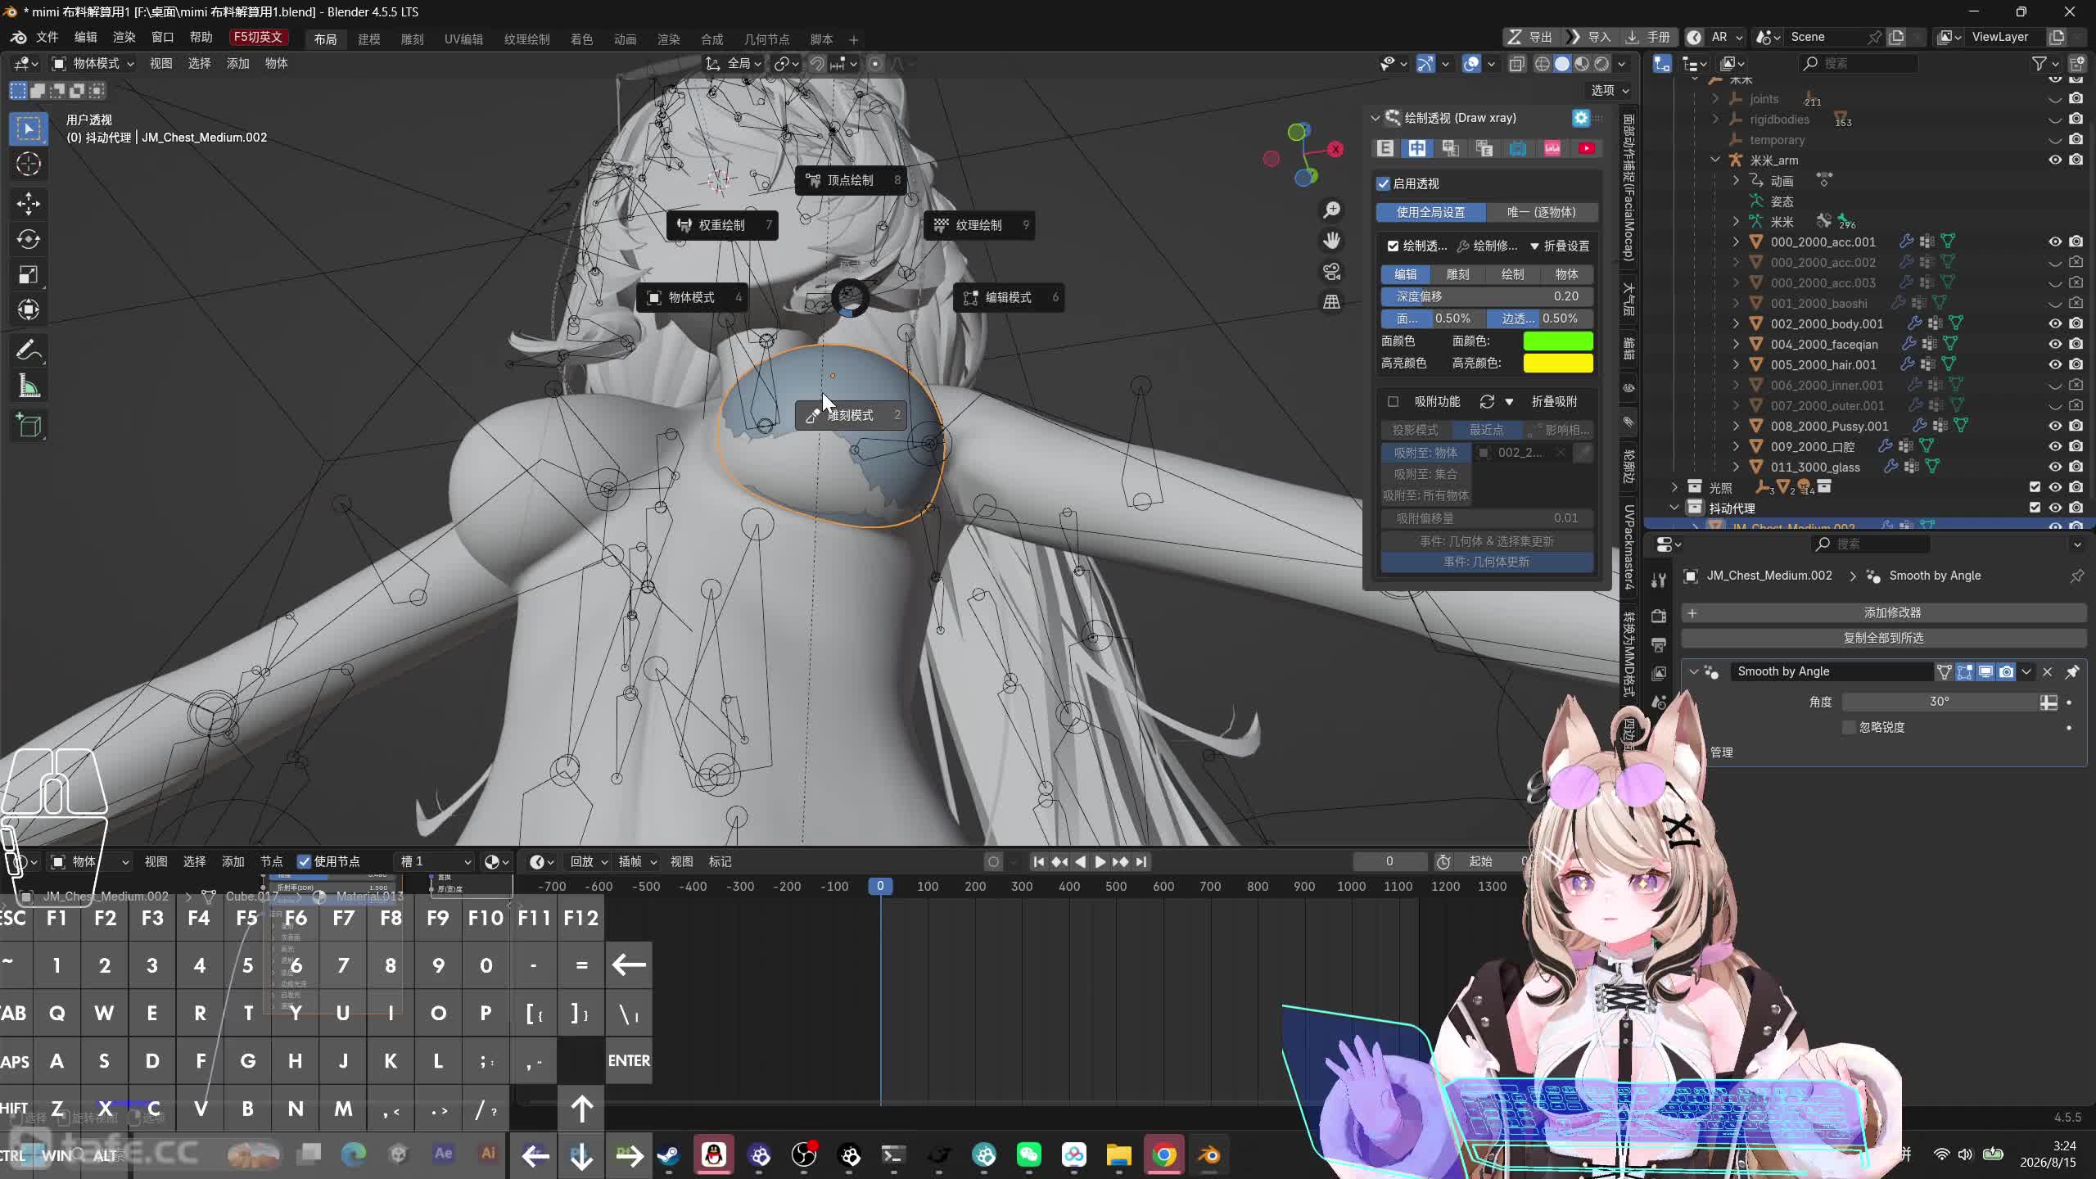Viewport: 2096px width, 1179px height.
Task: Switch to the UV编辑 workspace tab
Action: click(x=463, y=39)
